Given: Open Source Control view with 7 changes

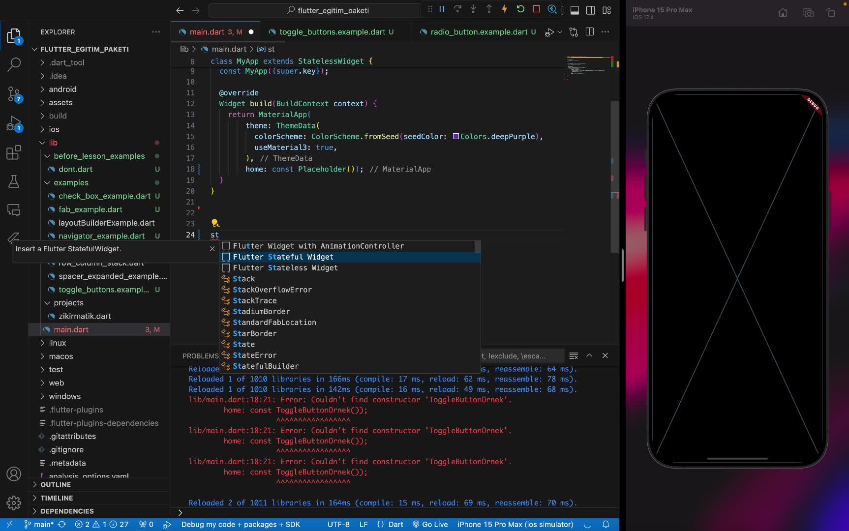Looking at the screenshot, I should pos(14,93).
